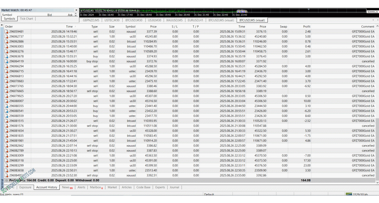This screenshot has width=379, height=203.
Task: Click the order icon beside 296083658
Action: (x=6, y=171)
